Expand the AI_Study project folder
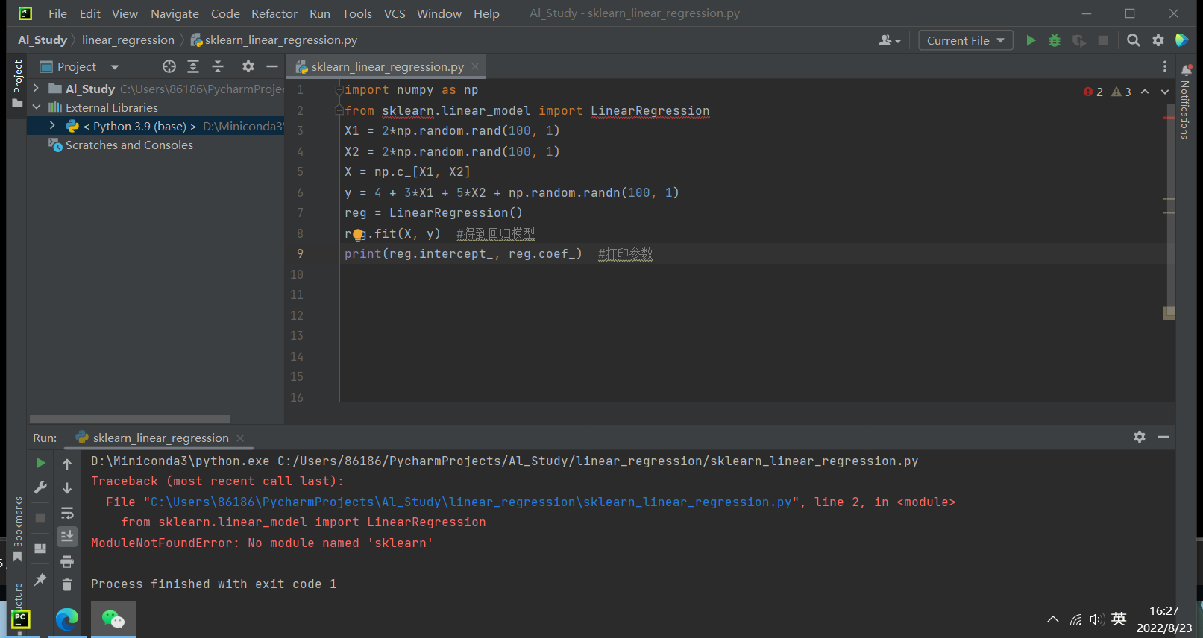Screen dimensions: 1203x638 point(36,89)
